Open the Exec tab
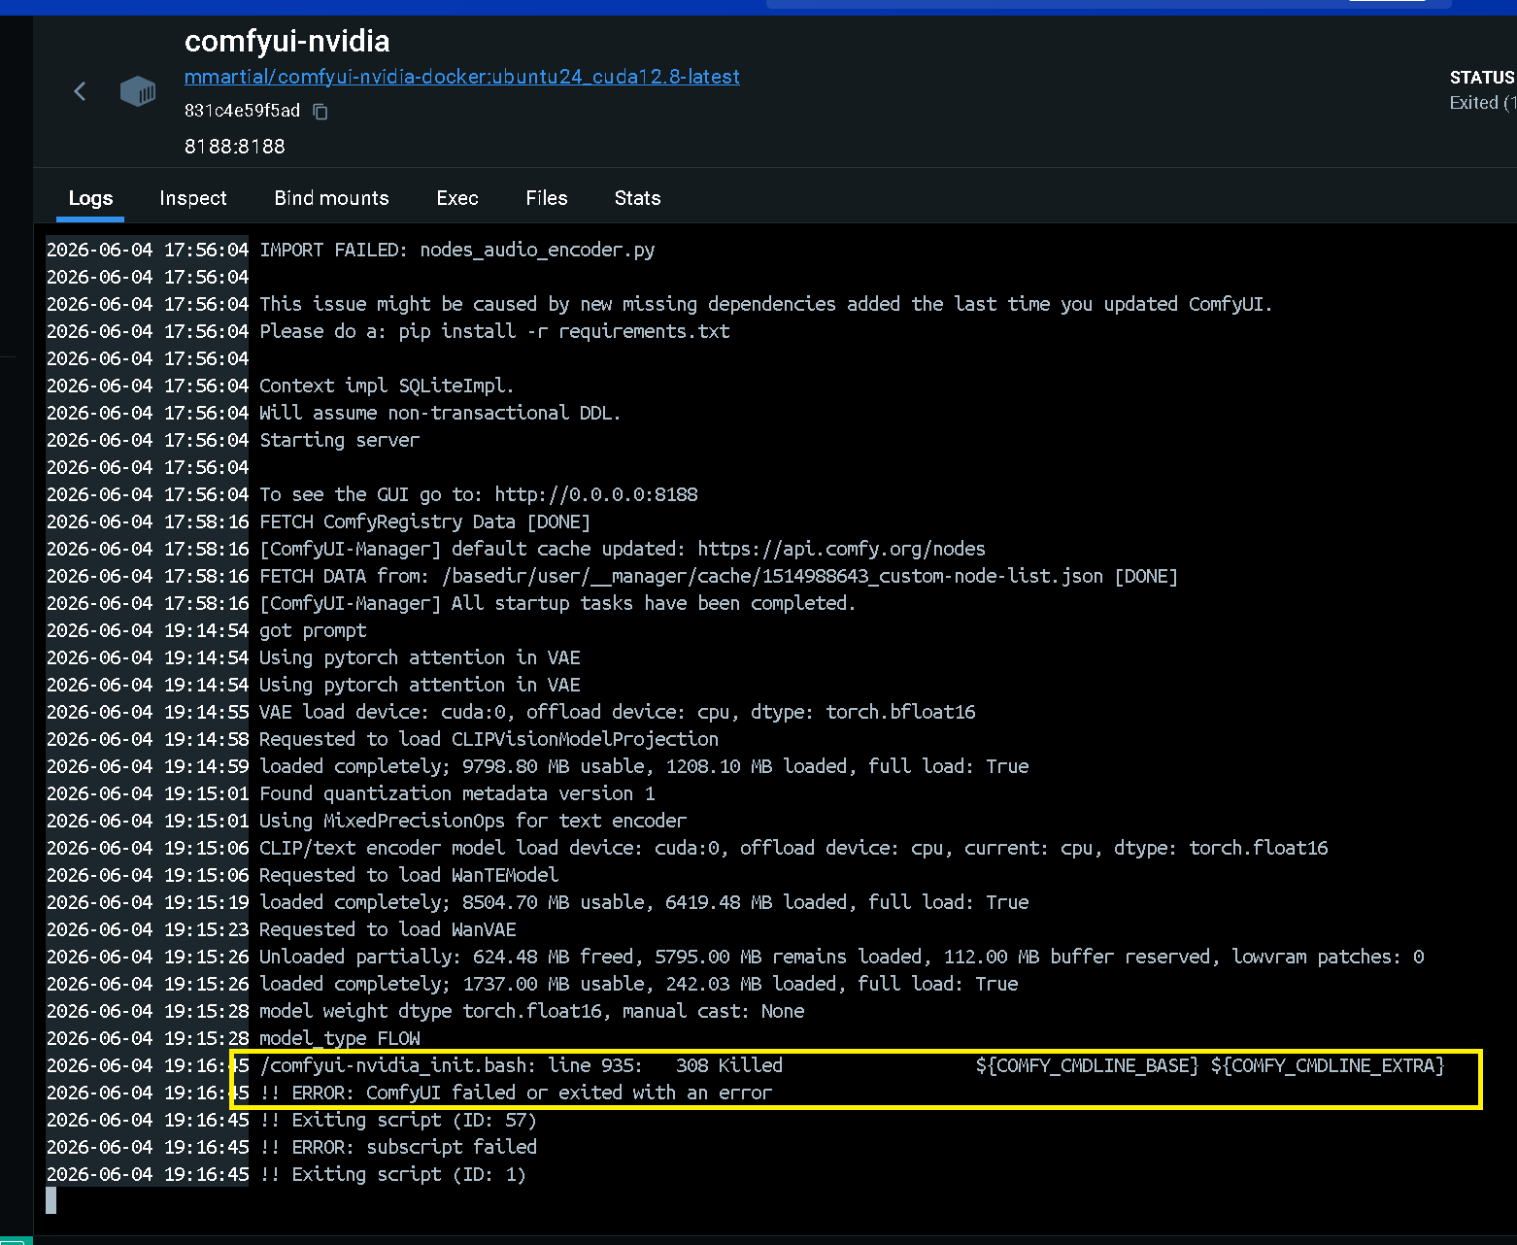 457,198
